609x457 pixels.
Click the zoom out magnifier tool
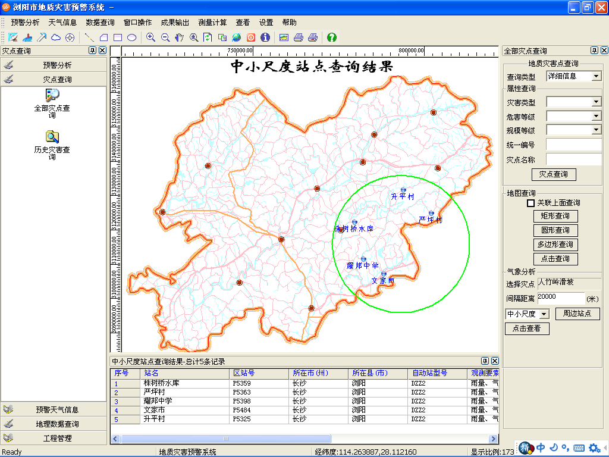(x=165, y=37)
